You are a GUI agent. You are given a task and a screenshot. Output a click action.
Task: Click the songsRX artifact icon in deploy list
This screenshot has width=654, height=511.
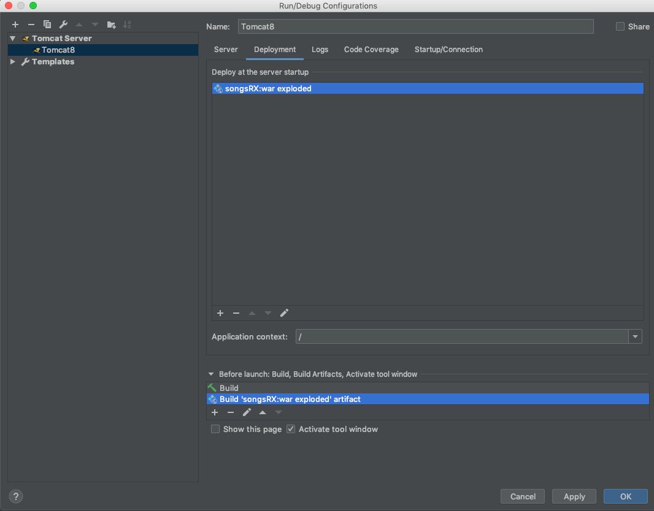click(218, 88)
